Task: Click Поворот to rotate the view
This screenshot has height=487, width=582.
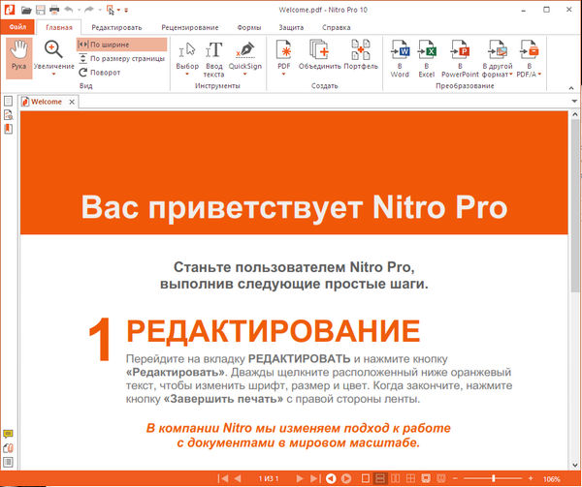Action: pos(100,73)
